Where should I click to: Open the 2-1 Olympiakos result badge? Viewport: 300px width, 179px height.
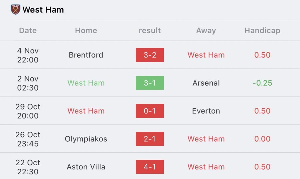[150, 139]
